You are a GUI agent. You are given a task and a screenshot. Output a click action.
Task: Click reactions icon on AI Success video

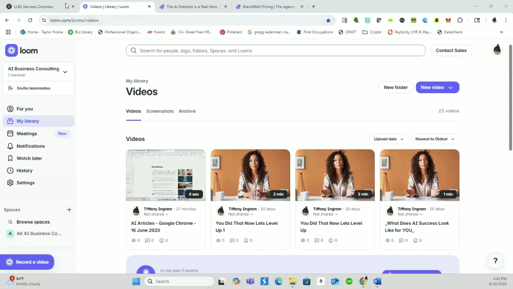point(415,240)
